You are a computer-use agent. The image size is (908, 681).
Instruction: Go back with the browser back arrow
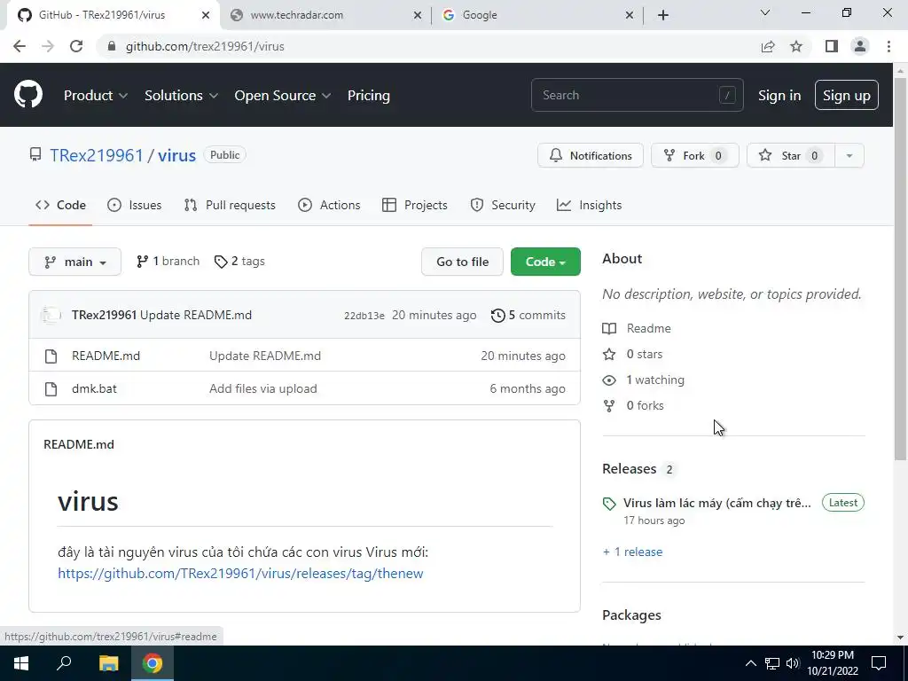(20, 46)
